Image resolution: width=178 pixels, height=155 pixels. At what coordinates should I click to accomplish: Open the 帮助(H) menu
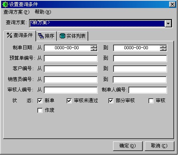pos(43,12)
